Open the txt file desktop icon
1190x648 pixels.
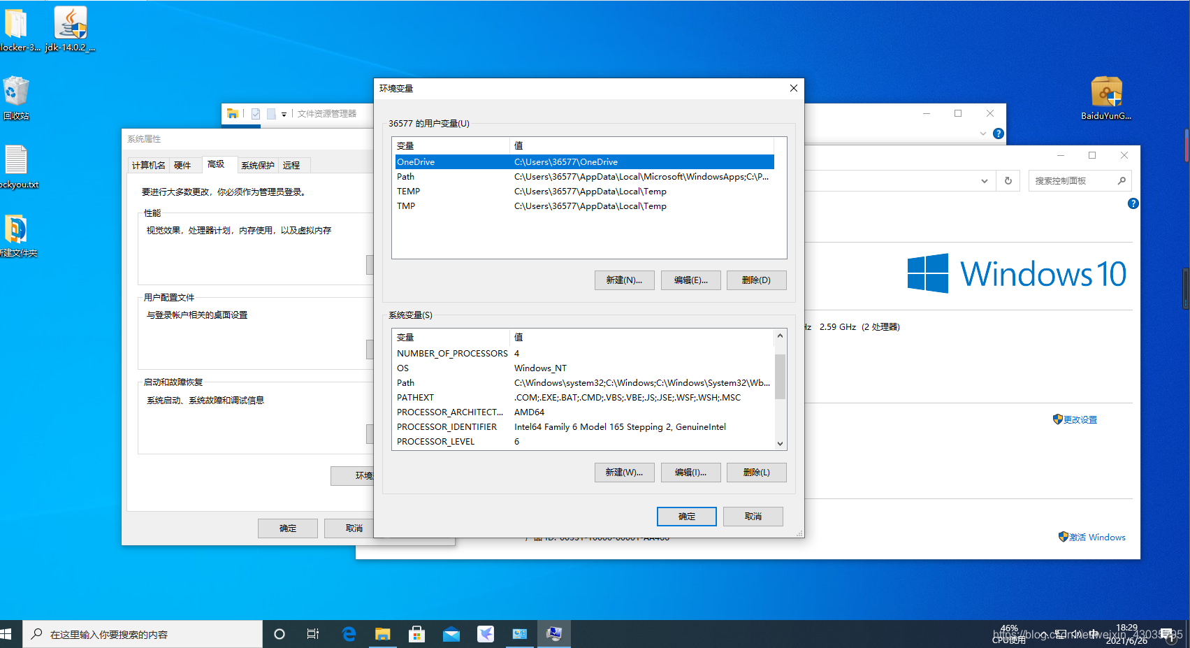(x=17, y=166)
